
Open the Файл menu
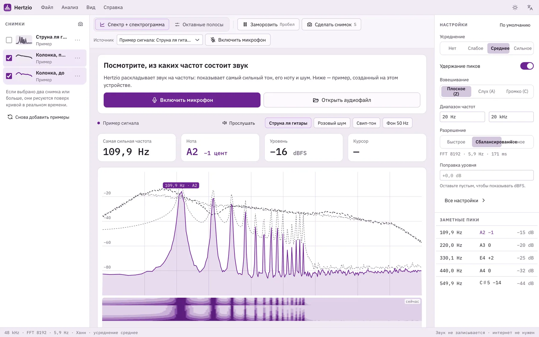point(47,7)
